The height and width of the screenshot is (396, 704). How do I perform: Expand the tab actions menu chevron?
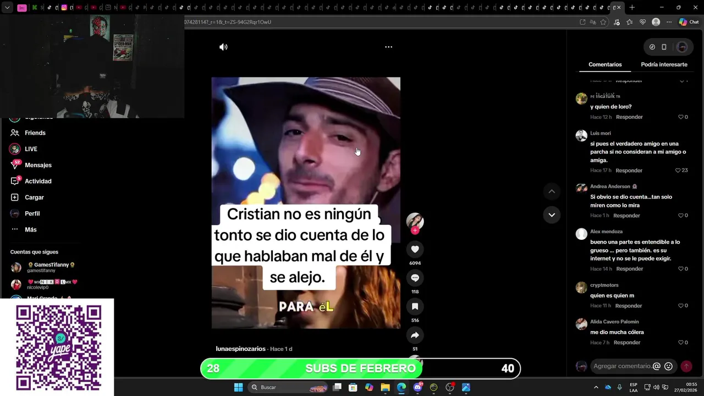point(7,8)
